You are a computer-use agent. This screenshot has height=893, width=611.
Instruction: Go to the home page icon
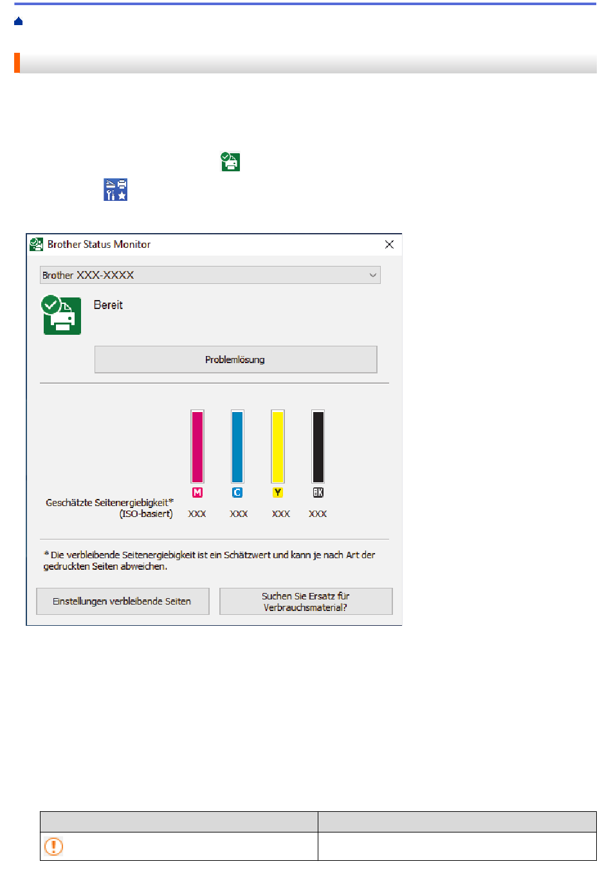point(18,21)
